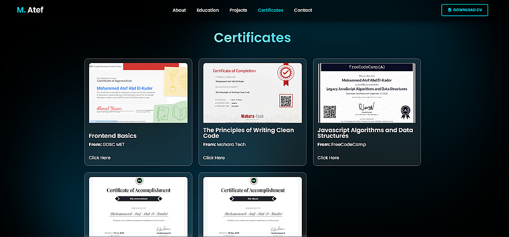
Task: Click The Principles of Writing Clean Code title
Action: 248,133
